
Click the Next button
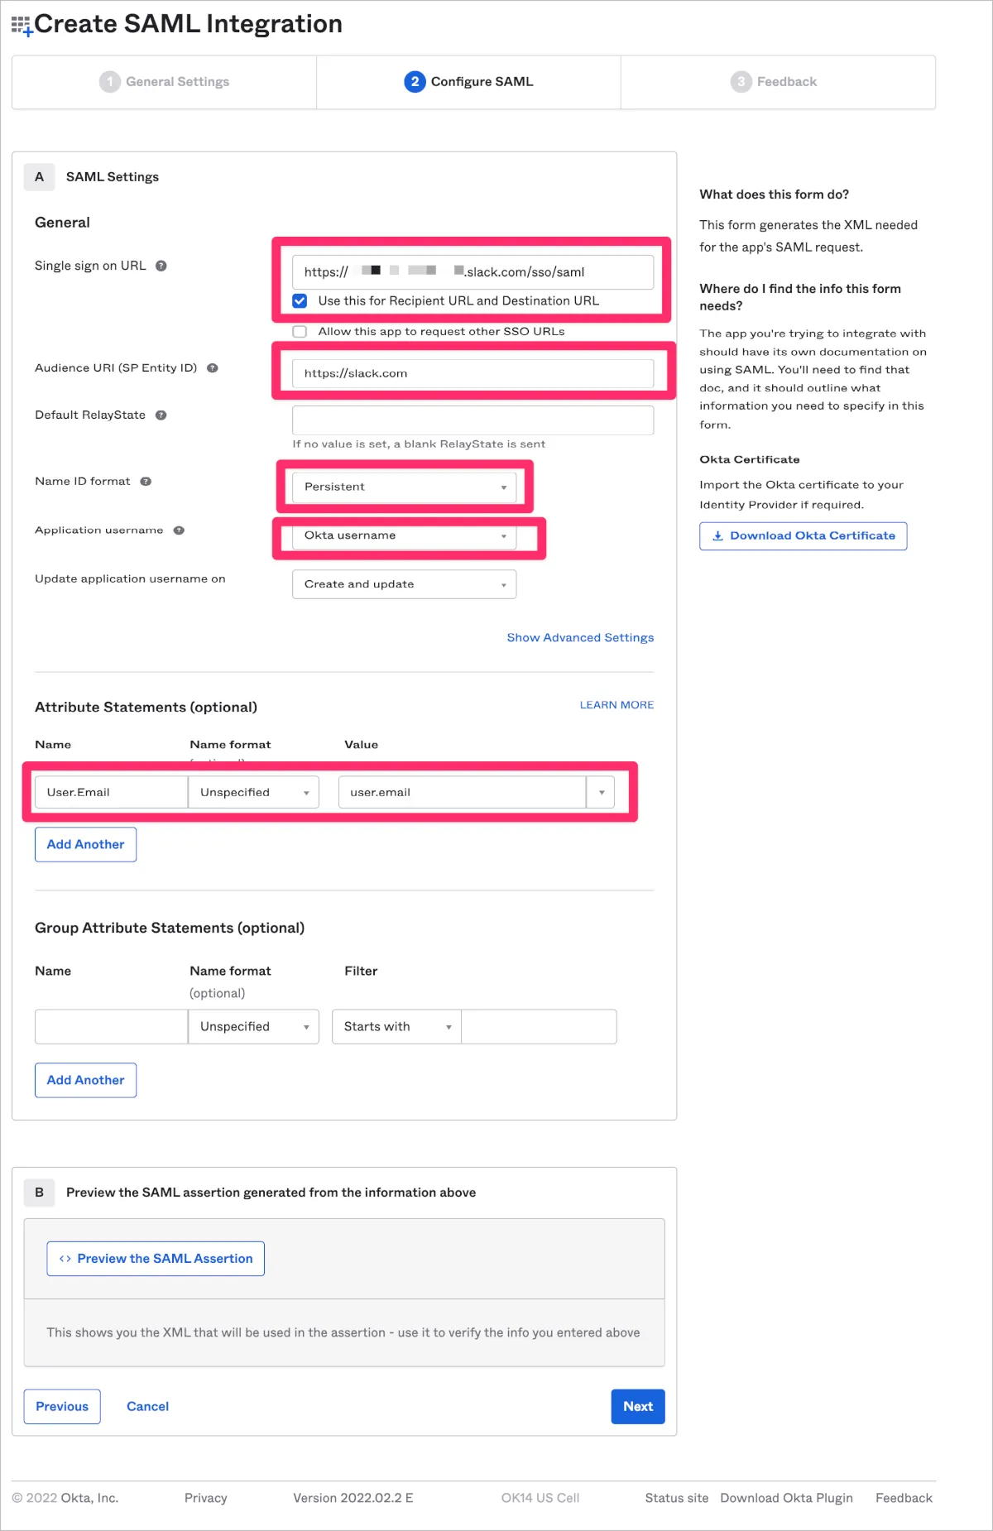(x=637, y=1407)
